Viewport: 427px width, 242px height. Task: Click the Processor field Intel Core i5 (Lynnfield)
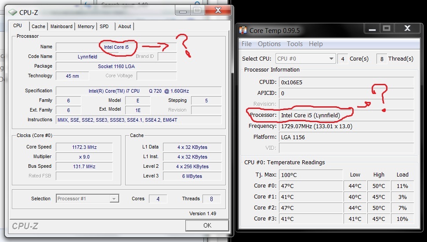347,115
